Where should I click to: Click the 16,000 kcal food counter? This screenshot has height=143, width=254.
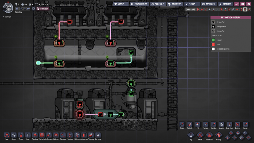coord(42,4)
